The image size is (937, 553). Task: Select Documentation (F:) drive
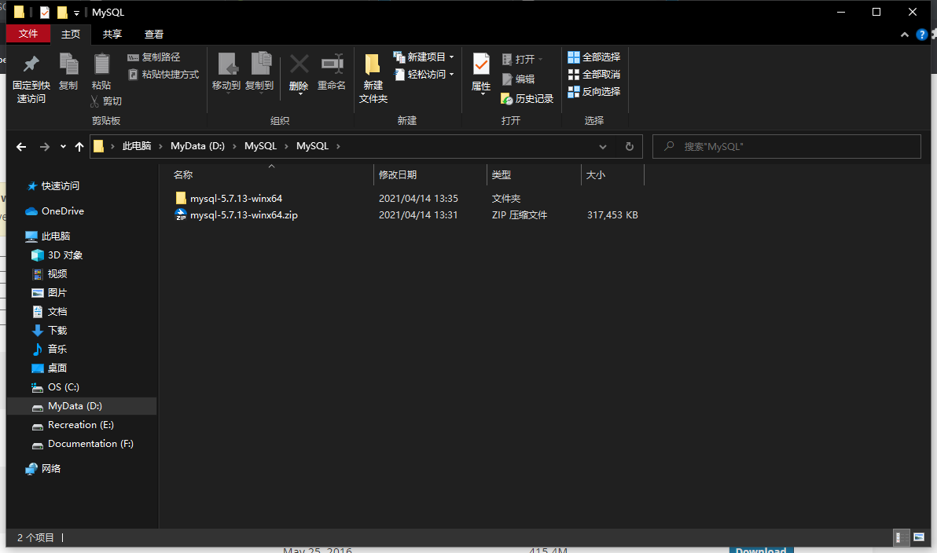[x=90, y=444]
